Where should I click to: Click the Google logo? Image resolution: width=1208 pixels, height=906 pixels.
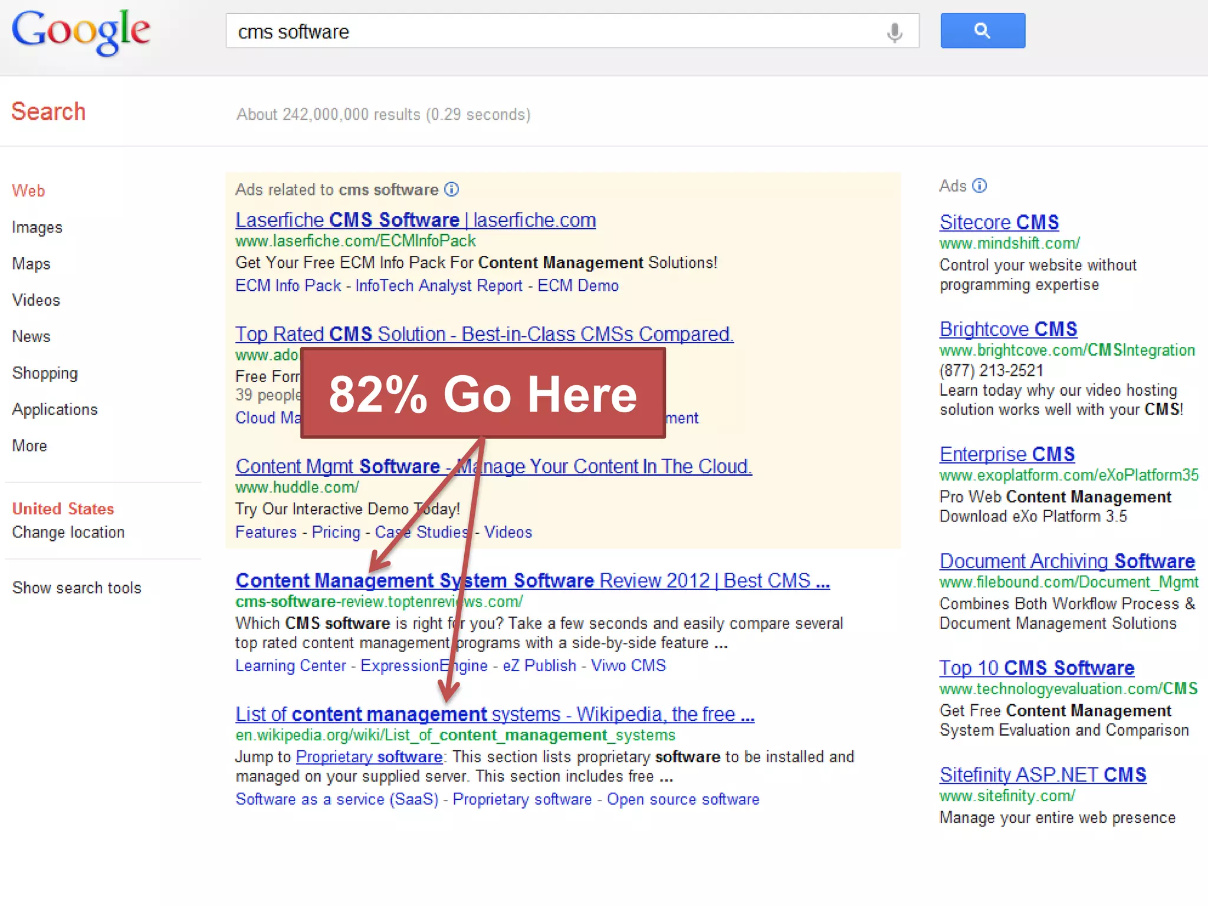point(81,32)
